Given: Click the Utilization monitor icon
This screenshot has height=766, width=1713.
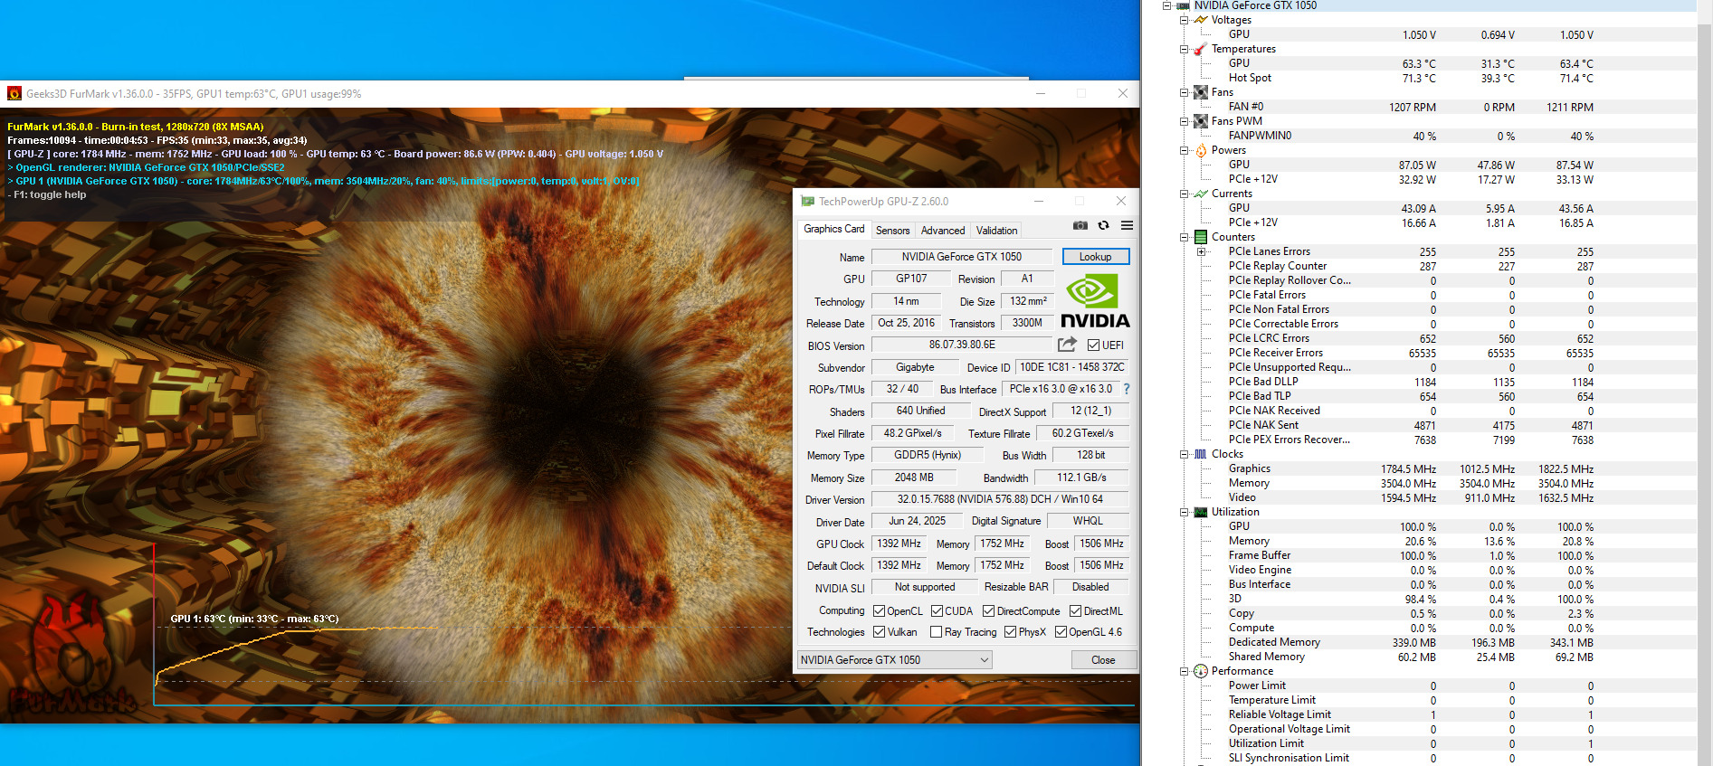Looking at the screenshot, I should [x=1201, y=512].
